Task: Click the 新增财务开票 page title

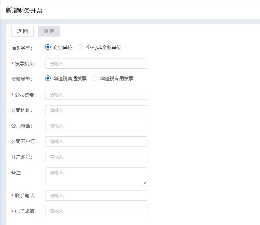Action: coord(24,10)
